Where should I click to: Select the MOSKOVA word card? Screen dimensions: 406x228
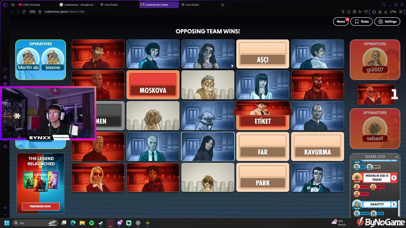(153, 85)
